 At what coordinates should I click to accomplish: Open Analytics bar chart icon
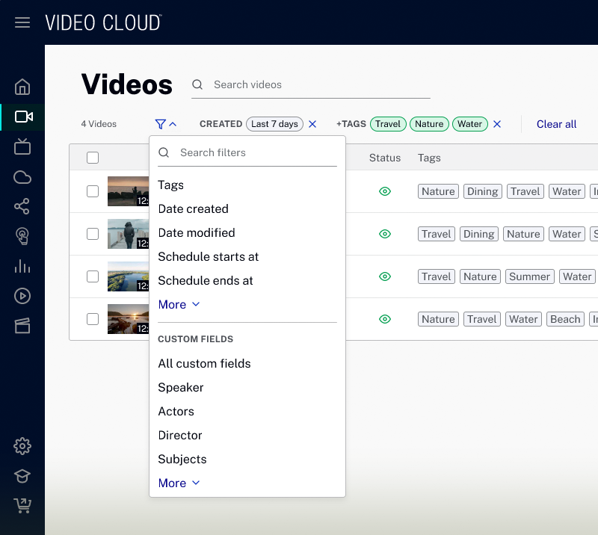point(22,266)
